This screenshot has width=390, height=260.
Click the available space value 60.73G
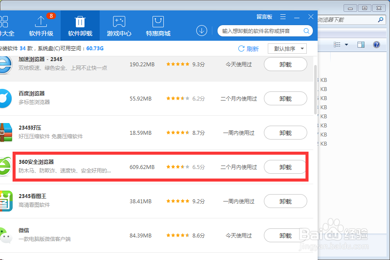click(x=95, y=48)
